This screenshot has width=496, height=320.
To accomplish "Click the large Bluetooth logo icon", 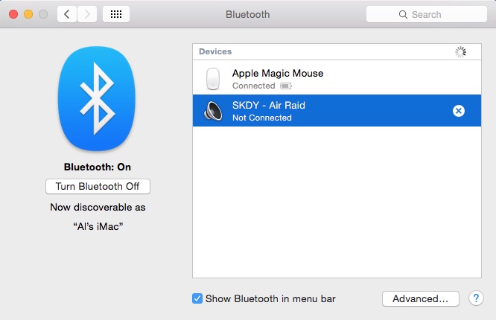I will pos(97,99).
